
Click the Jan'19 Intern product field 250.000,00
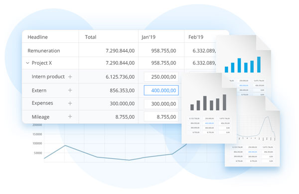(161, 77)
